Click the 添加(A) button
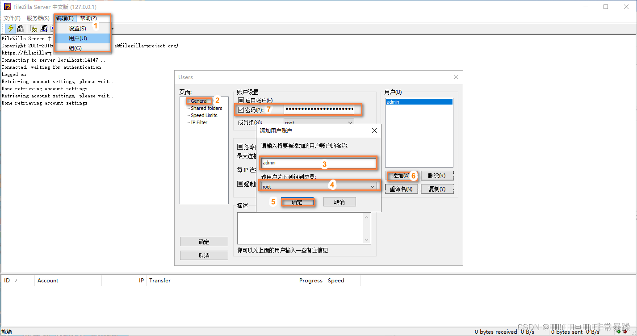Image resolution: width=637 pixels, height=336 pixels. click(401, 176)
